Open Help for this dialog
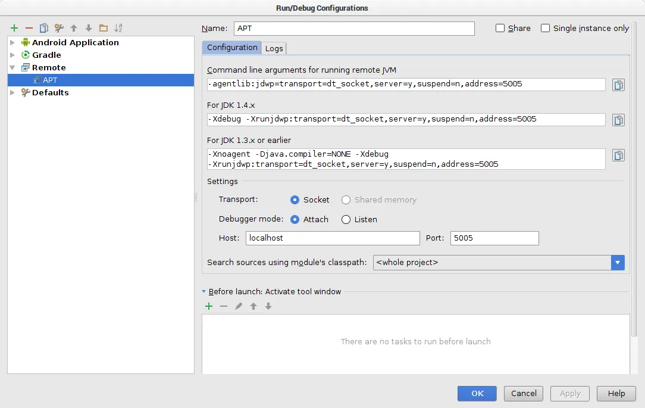This screenshot has width=645, height=408. (x=616, y=394)
